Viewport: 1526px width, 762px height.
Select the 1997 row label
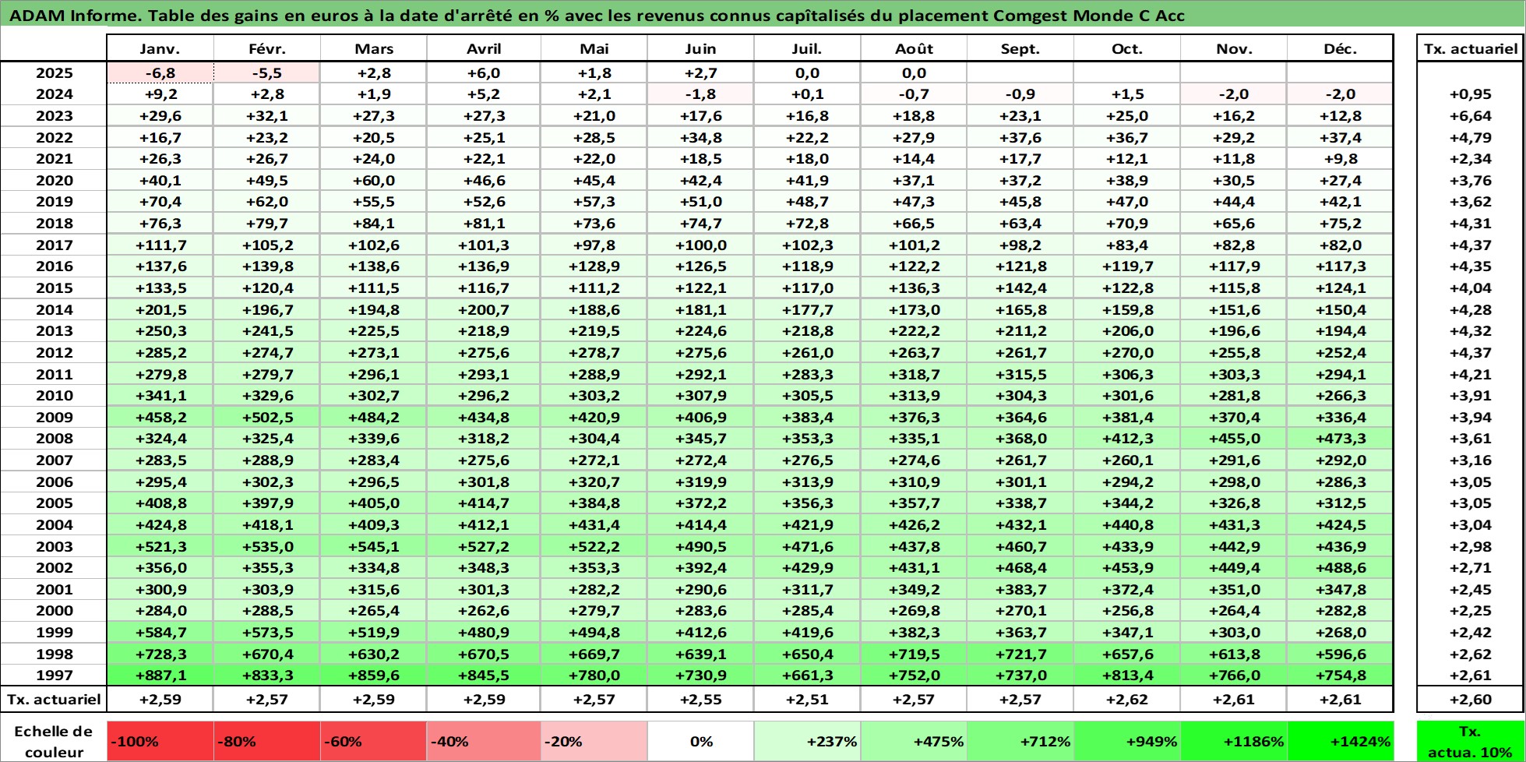point(54,676)
